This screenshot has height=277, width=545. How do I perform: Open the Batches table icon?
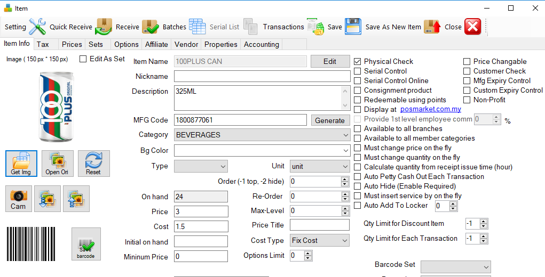pyautogui.click(x=198, y=27)
